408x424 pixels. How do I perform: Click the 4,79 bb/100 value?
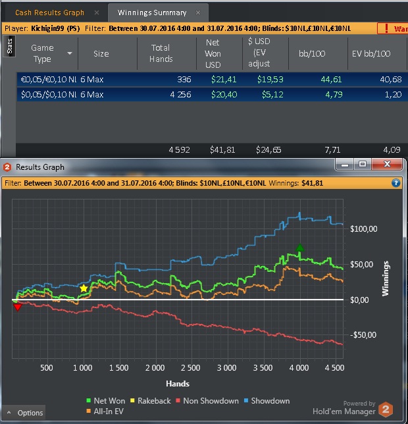tap(334, 94)
